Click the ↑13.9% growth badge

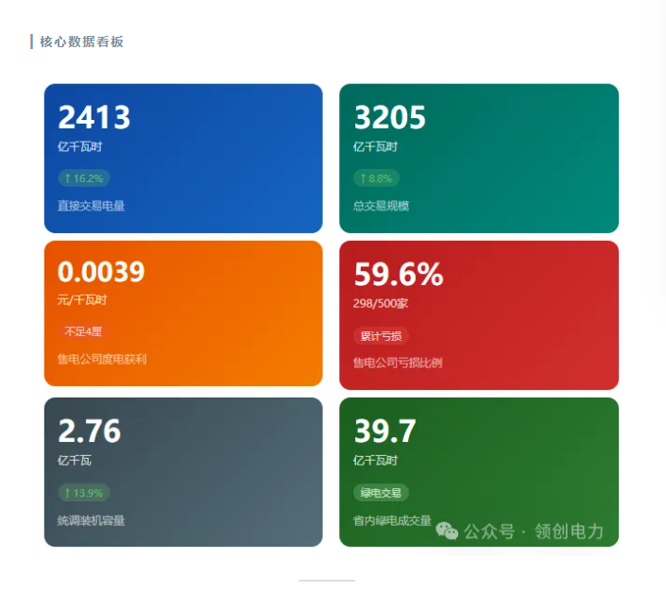[84, 493]
